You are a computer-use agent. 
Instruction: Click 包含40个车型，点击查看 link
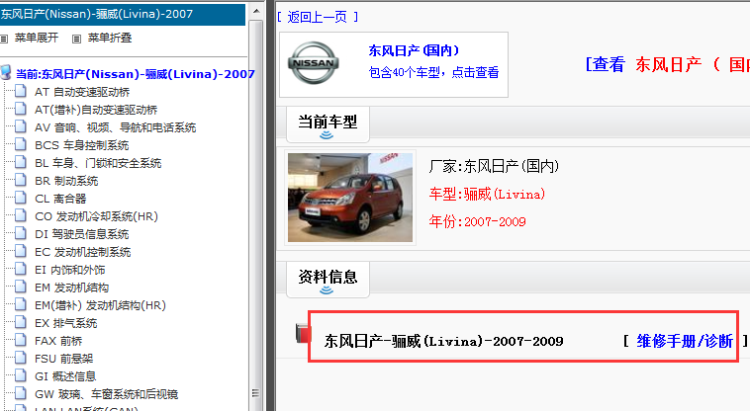point(433,72)
